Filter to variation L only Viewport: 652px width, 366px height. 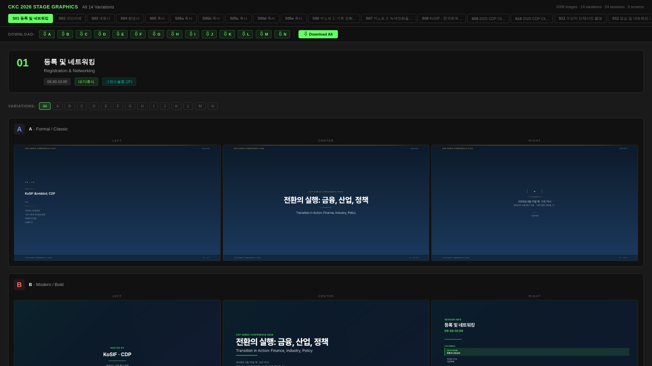coord(188,106)
